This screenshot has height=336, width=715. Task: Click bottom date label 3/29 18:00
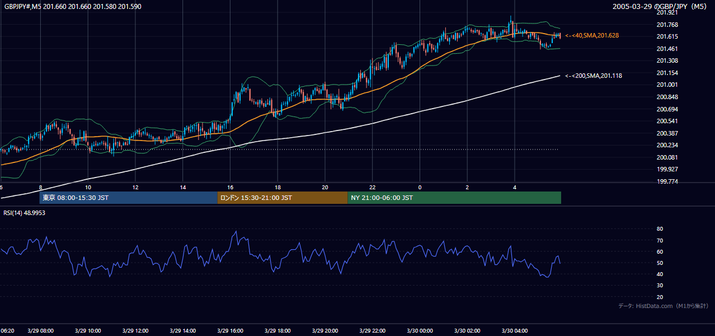[277, 331]
